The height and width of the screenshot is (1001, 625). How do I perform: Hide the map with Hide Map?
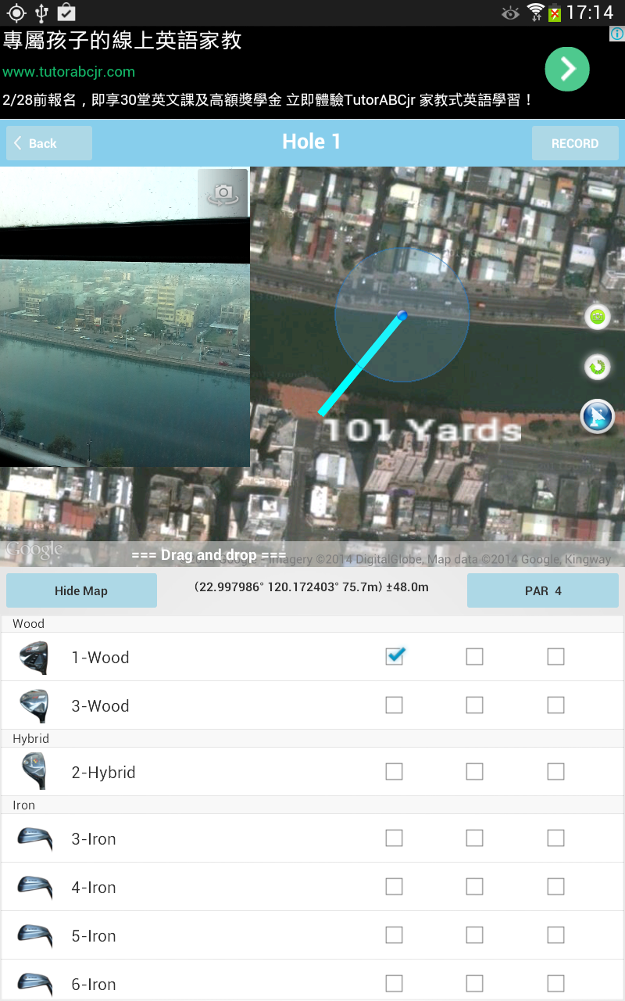click(x=81, y=590)
